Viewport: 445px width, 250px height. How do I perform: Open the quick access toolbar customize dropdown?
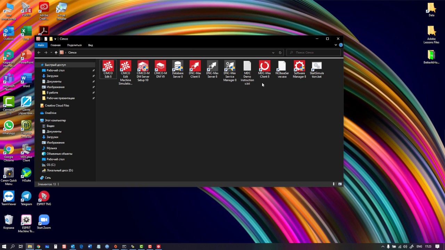(55, 39)
